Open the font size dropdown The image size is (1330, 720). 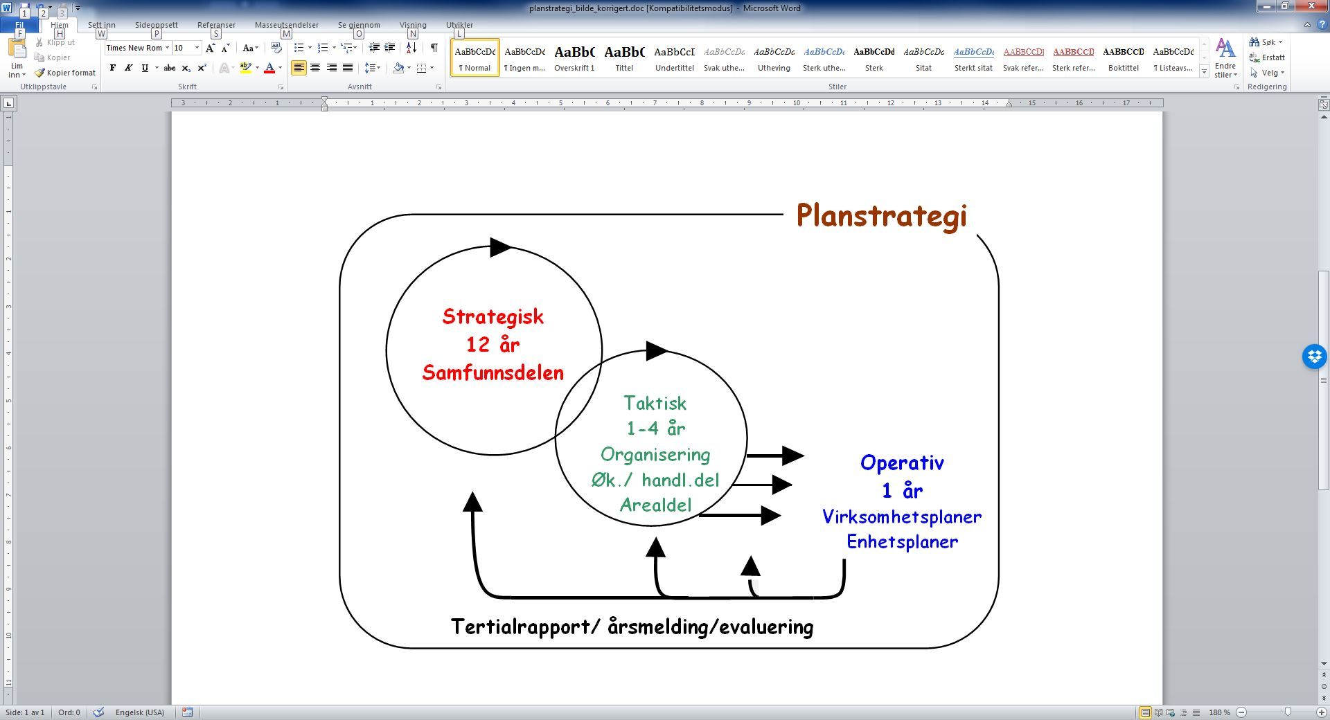coord(197,48)
